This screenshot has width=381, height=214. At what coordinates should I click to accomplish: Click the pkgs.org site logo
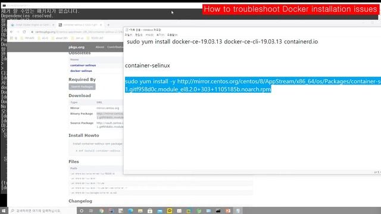[77, 47]
